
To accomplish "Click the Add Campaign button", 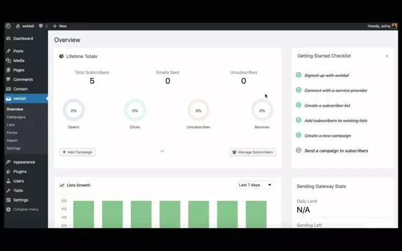I will coord(77,152).
